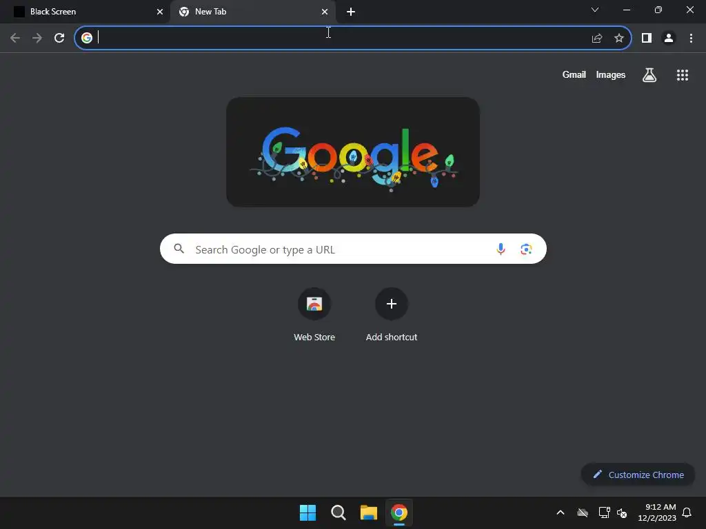Open Windows taskbar search
This screenshot has height=529, width=706.
click(338, 512)
